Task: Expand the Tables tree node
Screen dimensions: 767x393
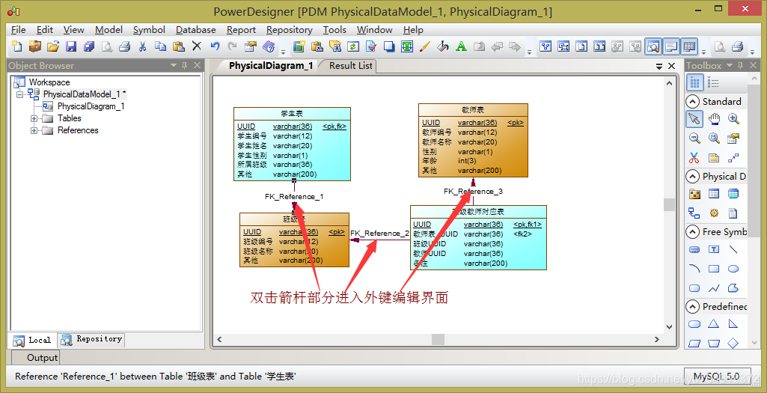Action: point(34,118)
